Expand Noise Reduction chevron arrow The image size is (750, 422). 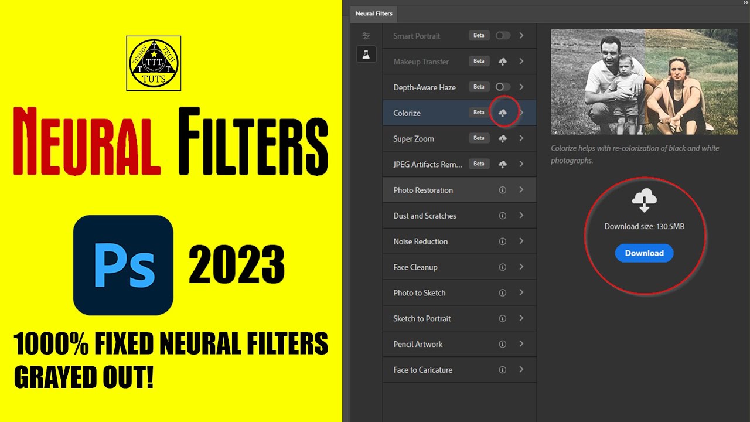(521, 241)
